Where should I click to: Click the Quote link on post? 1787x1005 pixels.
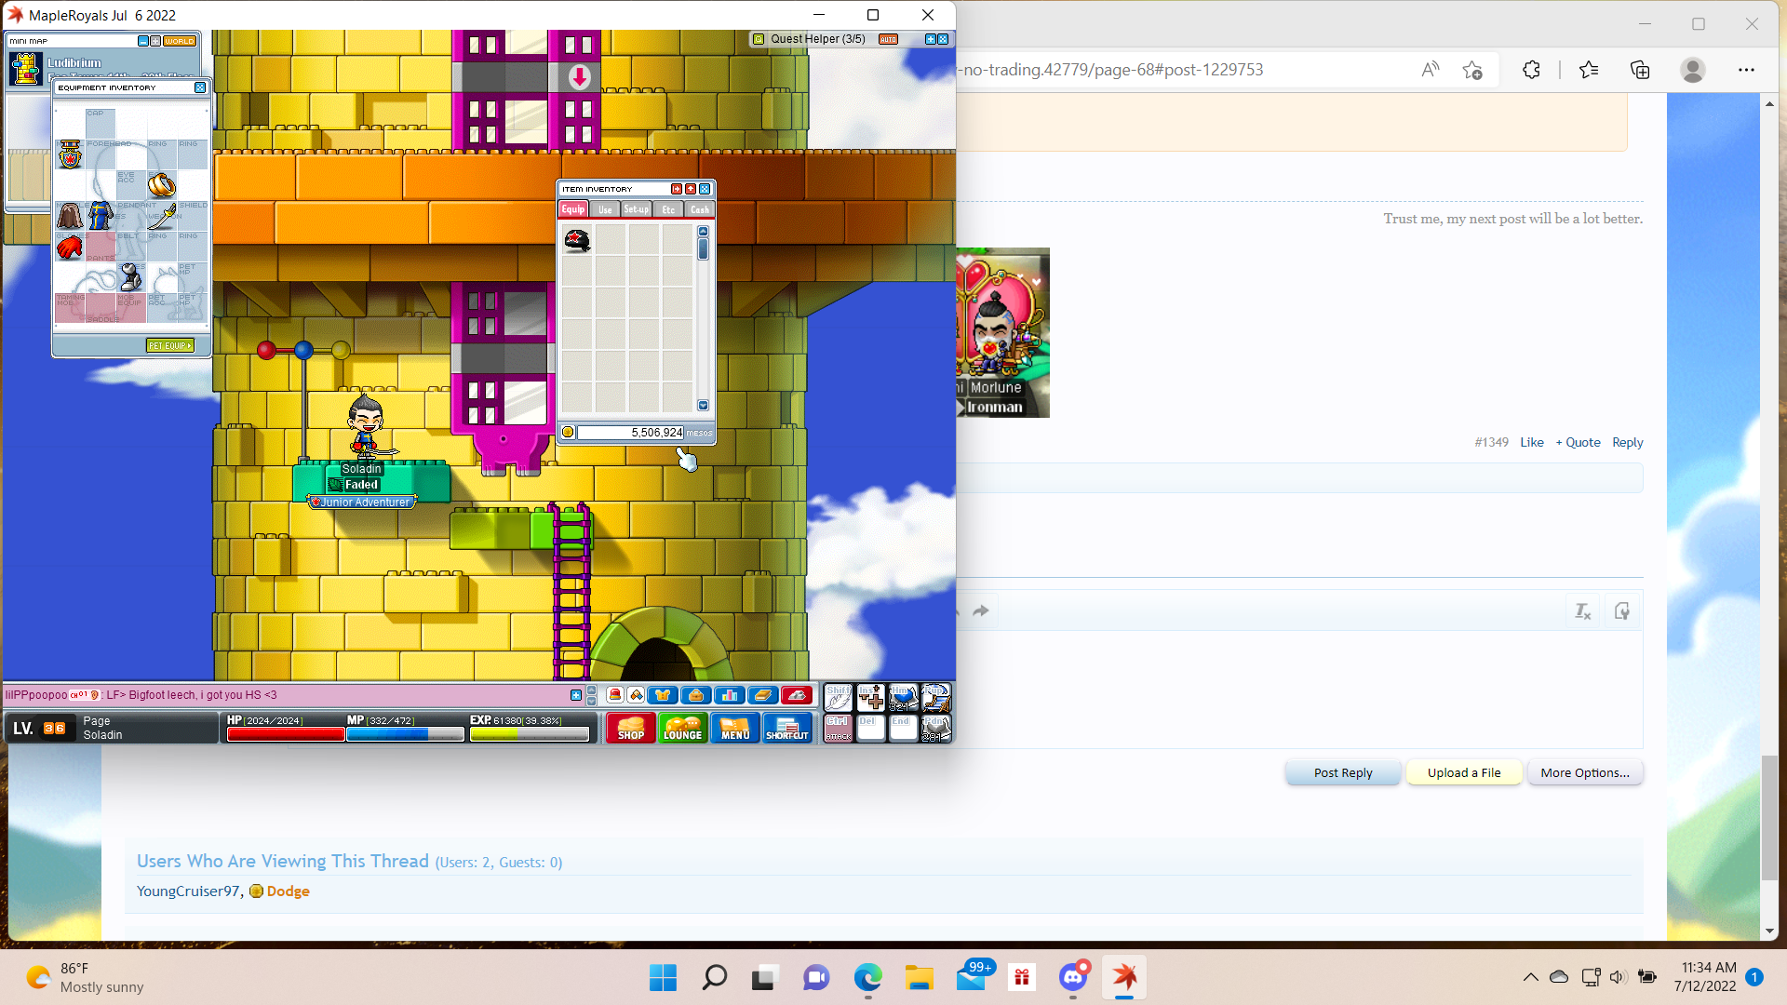click(x=1579, y=442)
